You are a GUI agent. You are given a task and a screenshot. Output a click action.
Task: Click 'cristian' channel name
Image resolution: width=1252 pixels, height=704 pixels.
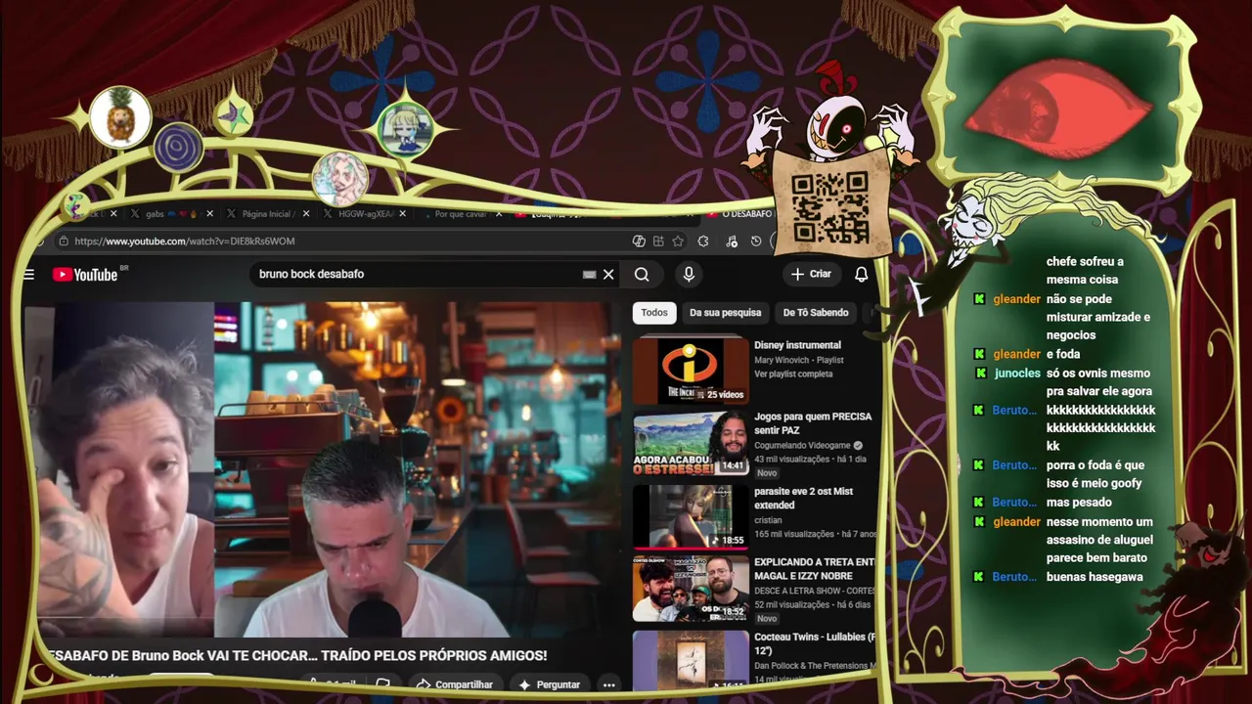[768, 520]
